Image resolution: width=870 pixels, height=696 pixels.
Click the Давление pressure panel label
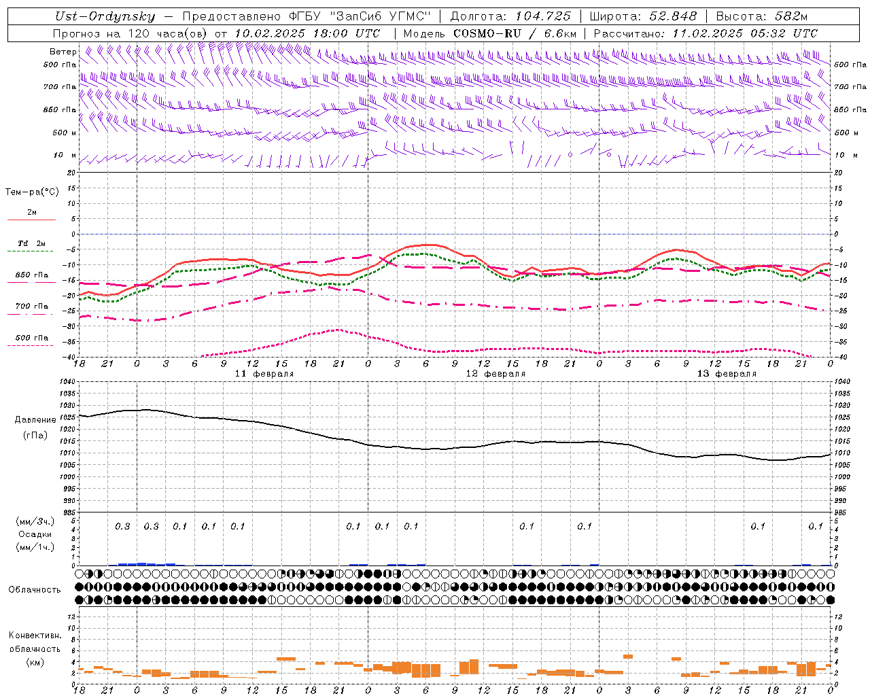click(x=35, y=419)
